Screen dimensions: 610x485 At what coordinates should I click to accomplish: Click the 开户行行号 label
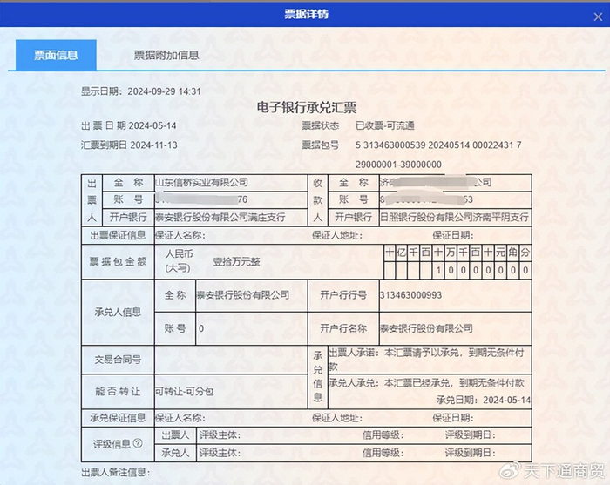(x=343, y=295)
